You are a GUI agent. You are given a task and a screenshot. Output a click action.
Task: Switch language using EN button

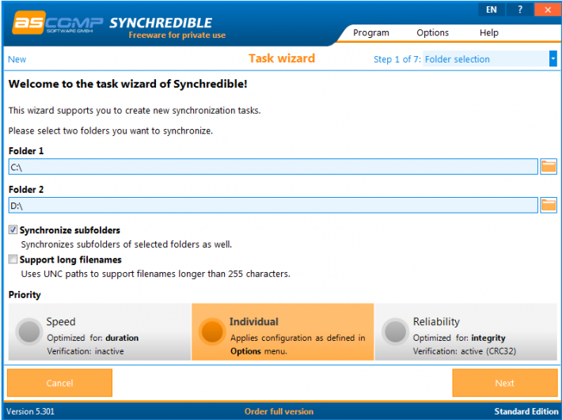(x=492, y=9)
